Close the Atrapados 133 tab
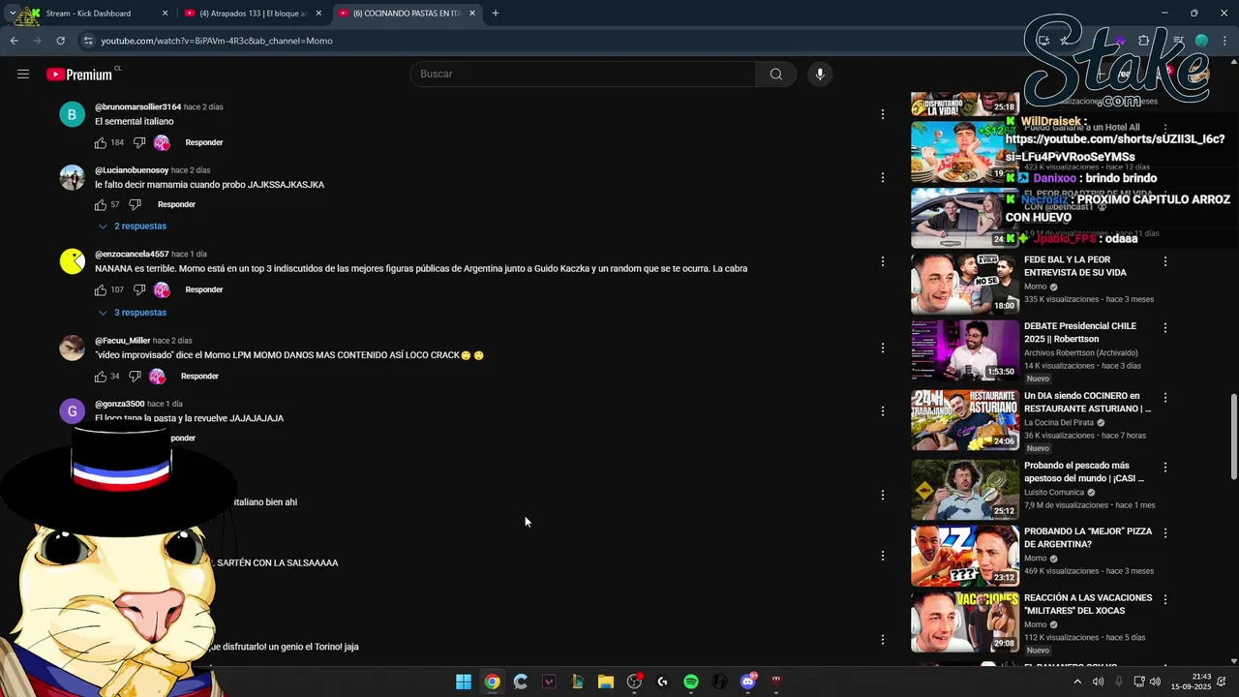The width and height of the screenshot is (1239, 697). (318, 14)
